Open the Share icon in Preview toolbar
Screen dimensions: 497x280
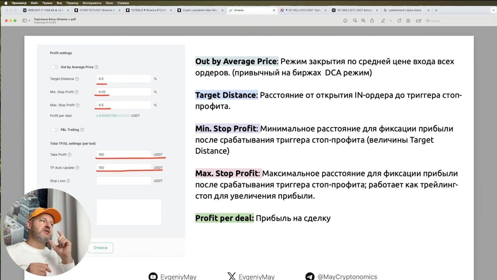coord(372,20)
